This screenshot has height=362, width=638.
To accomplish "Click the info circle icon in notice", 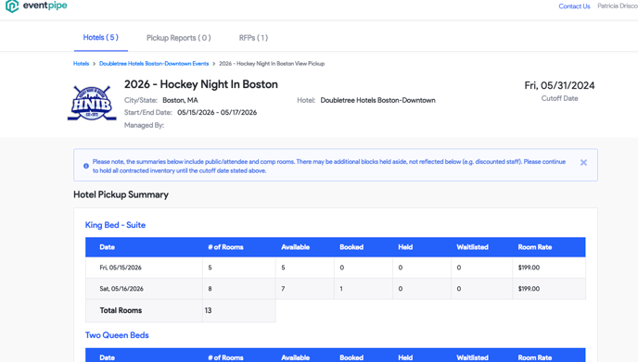I will click(x=86, y=166).
